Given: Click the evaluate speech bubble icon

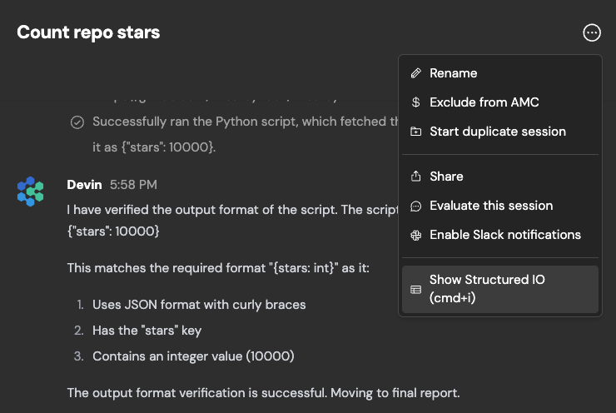Looking at the screenshot, I should [416, 206].
